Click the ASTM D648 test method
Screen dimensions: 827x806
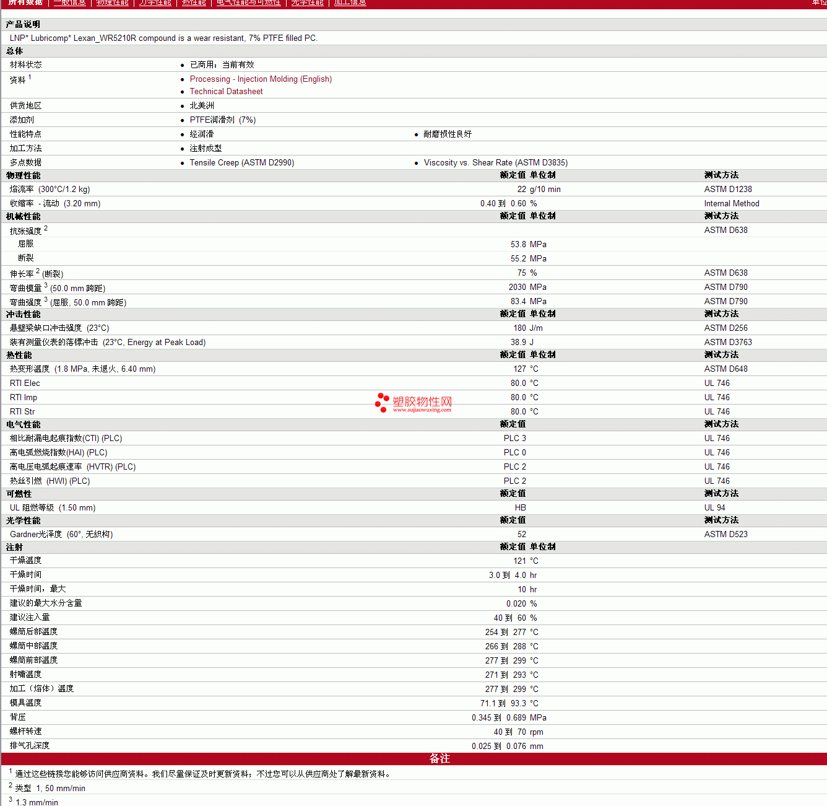726,369
